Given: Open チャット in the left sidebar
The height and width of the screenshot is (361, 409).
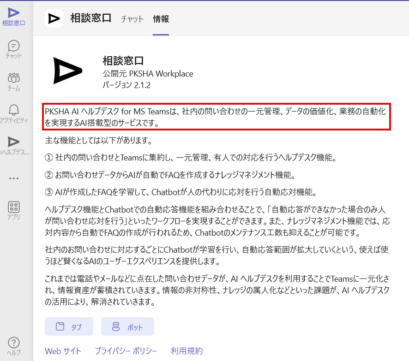Looking at the screenshot, I should (13, 49).
